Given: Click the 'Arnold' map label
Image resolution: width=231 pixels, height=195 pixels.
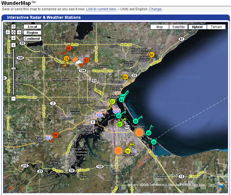Looking at the screenshot, I should (114, 46).
